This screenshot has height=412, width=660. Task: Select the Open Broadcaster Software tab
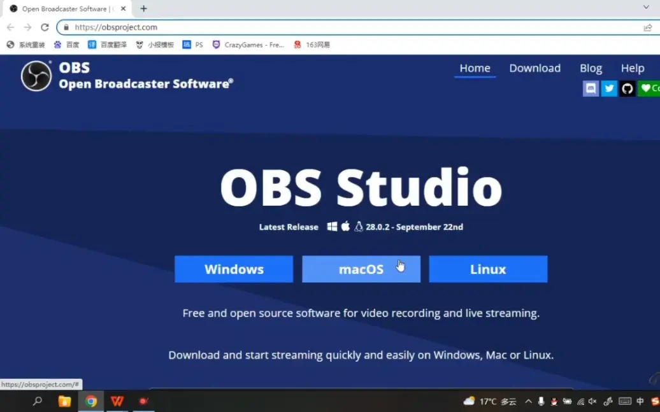point(68,9)
